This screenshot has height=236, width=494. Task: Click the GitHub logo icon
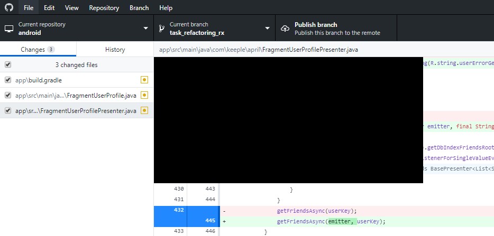[x=9, y=7]
